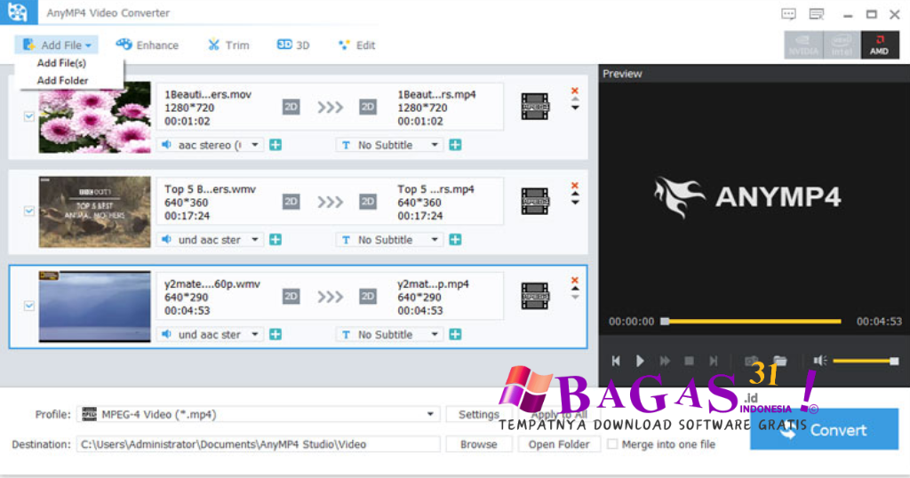Remove the 1Beauti...ers.mov file with red X
Image resolution: width=910 pixels, height=478 pixels.
tap(575, 91)
